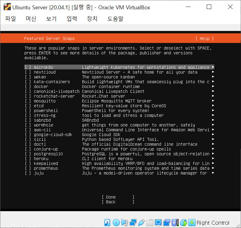Image resolution: width=241 pixels, height=228 pixels.
Task: Click the mouse integration status icon
Action: click(x=184, y=223)
